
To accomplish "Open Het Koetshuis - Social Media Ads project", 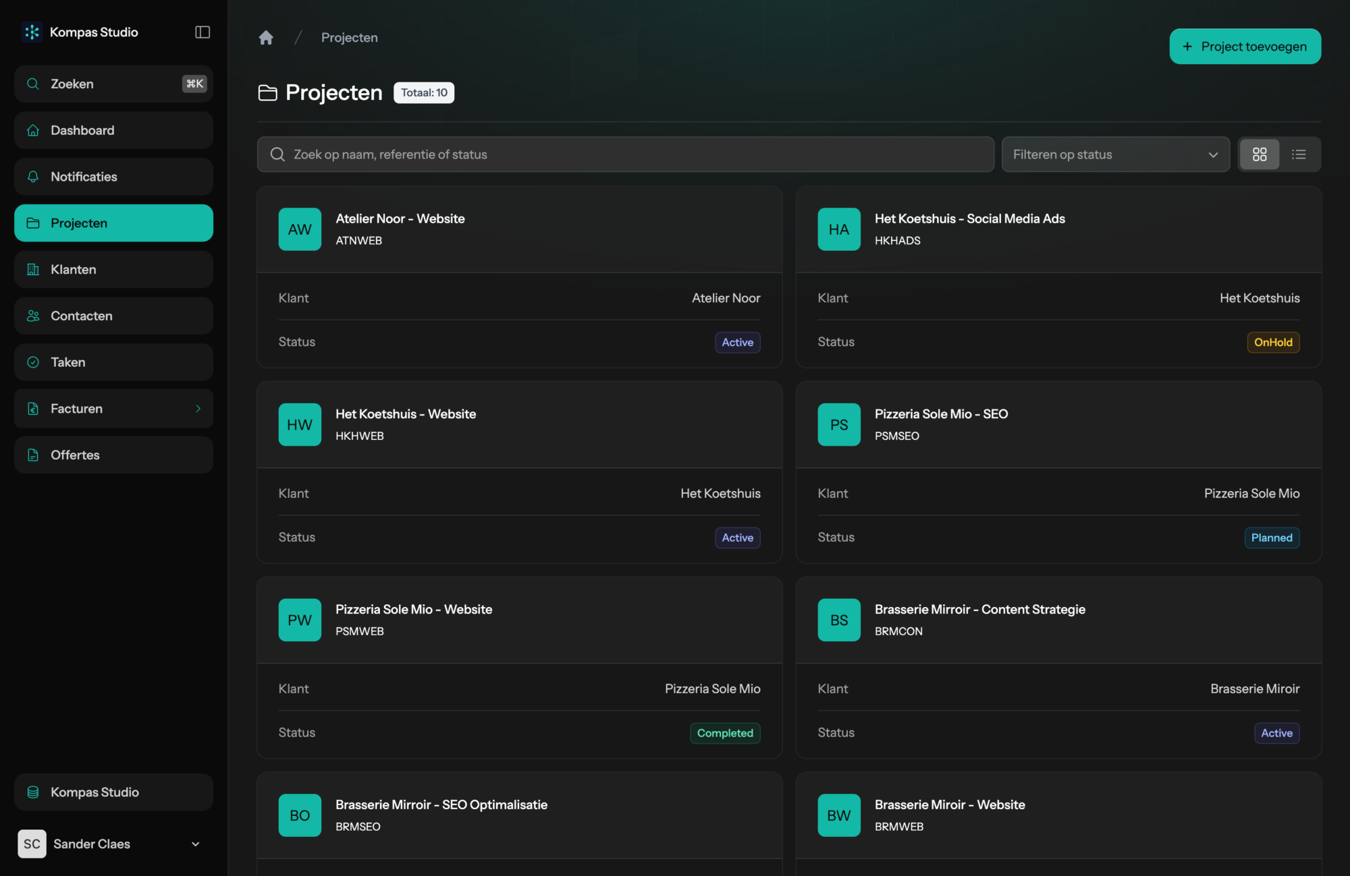I will click(x=969, y=218).
